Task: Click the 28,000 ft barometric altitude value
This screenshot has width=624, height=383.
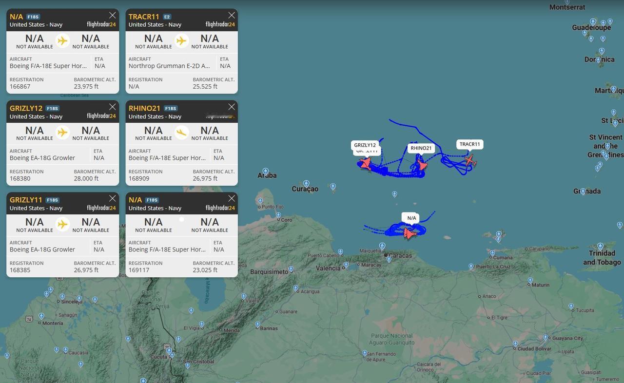Action: pos(86,178)
